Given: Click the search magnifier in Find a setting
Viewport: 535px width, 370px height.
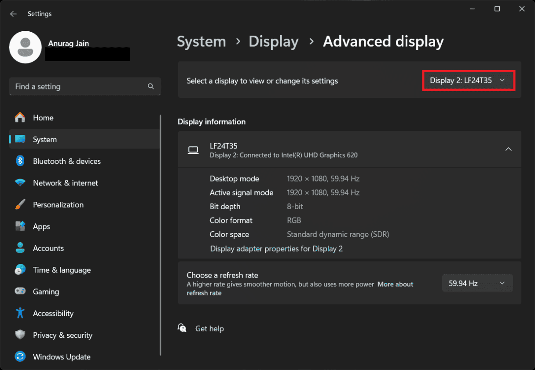Looking at the screenshot, I should 151,86.
